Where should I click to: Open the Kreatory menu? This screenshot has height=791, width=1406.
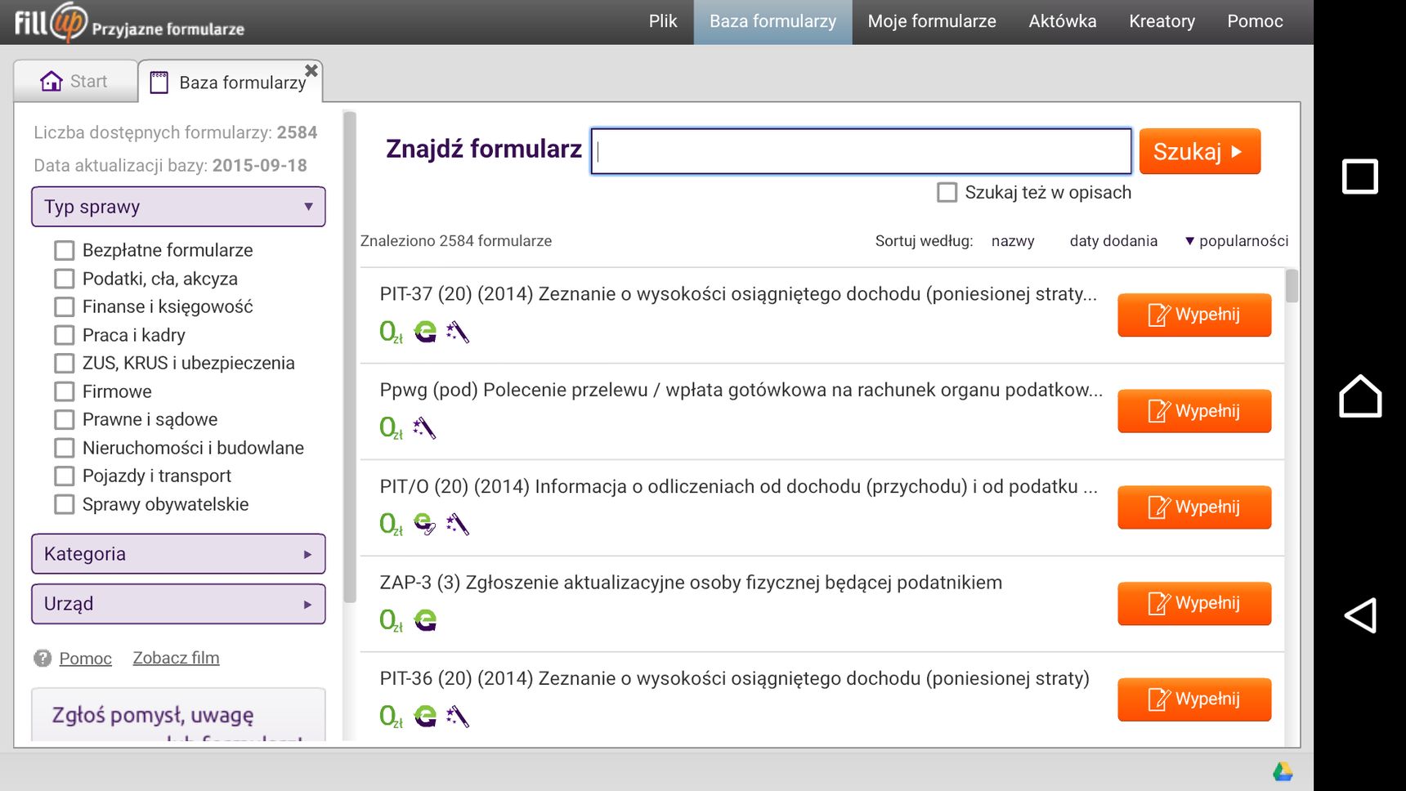1162,21
